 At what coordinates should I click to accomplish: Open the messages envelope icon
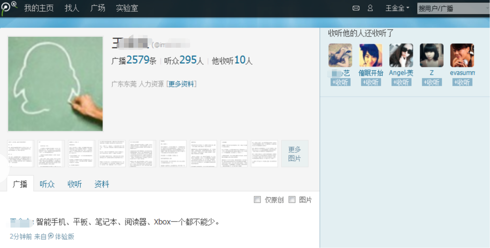(x=356, y=8)
